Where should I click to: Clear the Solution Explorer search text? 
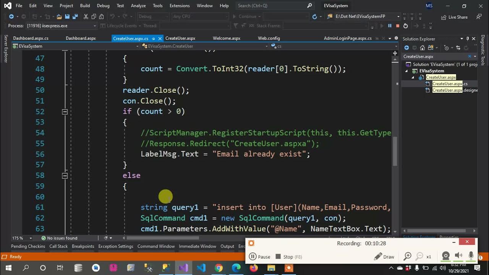pos(470,57)
